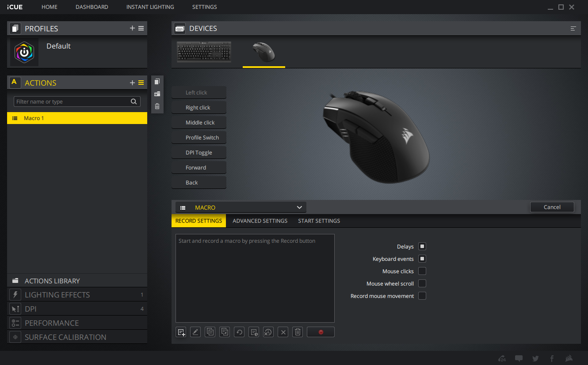Expand the DPI section

pos(77,309)
